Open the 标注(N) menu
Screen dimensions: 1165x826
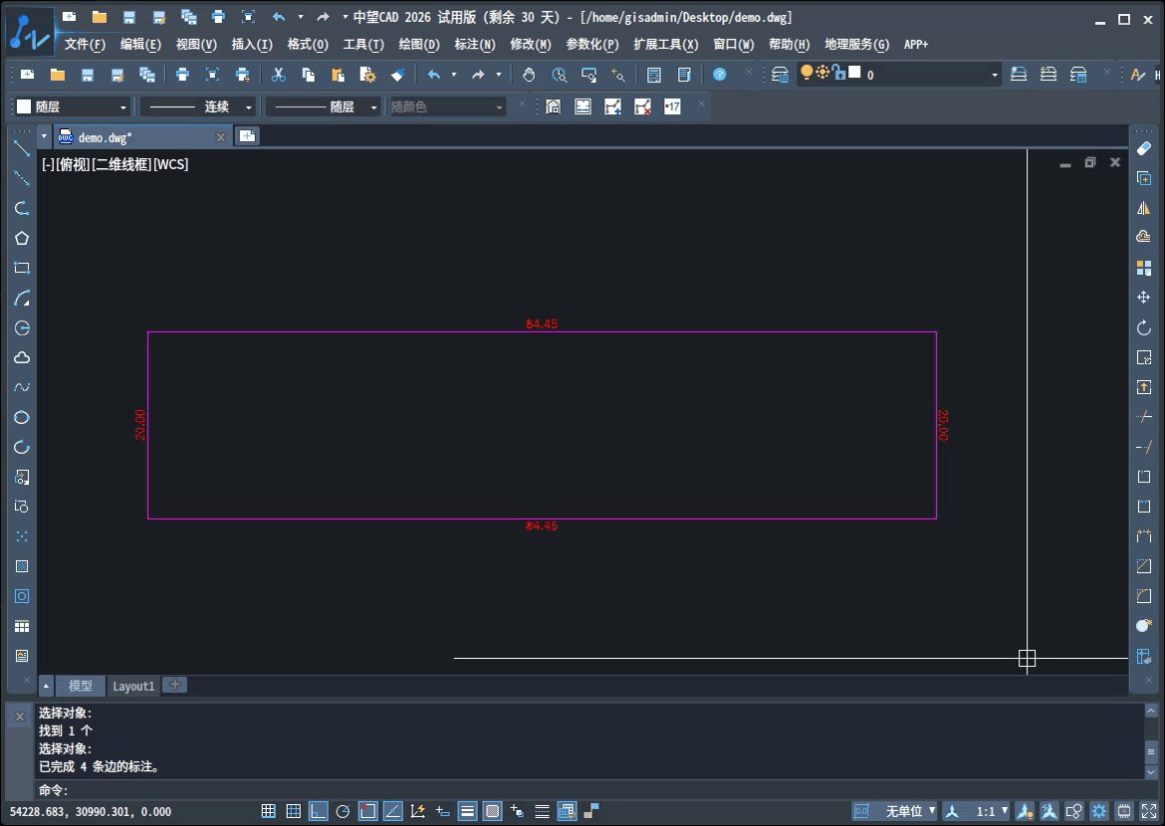coord(475,45)
